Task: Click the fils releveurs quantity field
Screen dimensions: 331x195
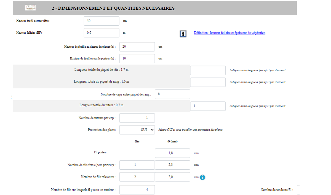Action: [x=137, y=177]
